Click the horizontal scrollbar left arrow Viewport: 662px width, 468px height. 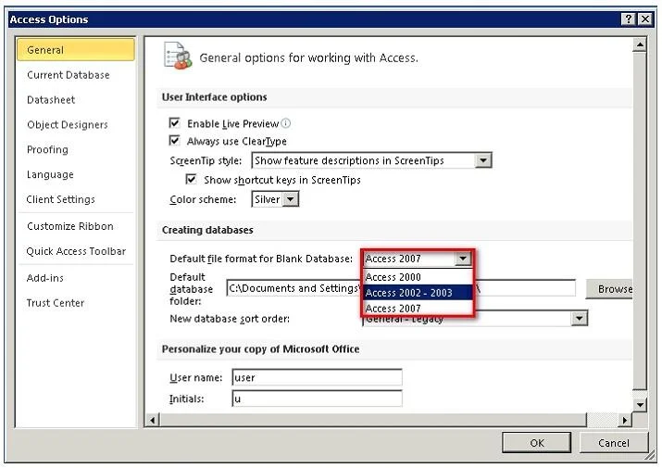pos(153,420)
